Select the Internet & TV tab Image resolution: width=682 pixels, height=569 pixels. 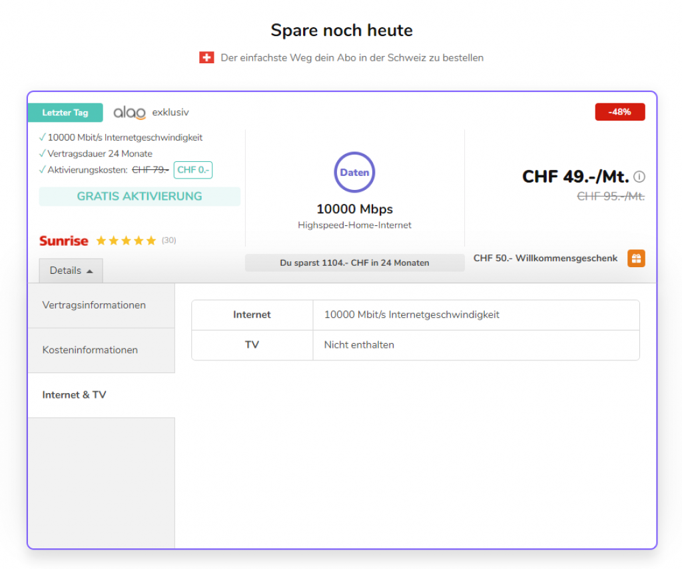[74, 395]
